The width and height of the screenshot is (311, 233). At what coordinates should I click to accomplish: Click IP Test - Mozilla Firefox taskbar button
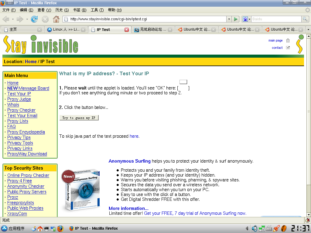pos(93,228)
